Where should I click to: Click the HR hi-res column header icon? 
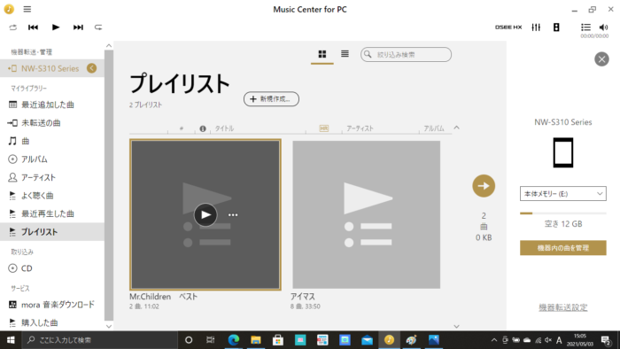click(x=324, y=128)
